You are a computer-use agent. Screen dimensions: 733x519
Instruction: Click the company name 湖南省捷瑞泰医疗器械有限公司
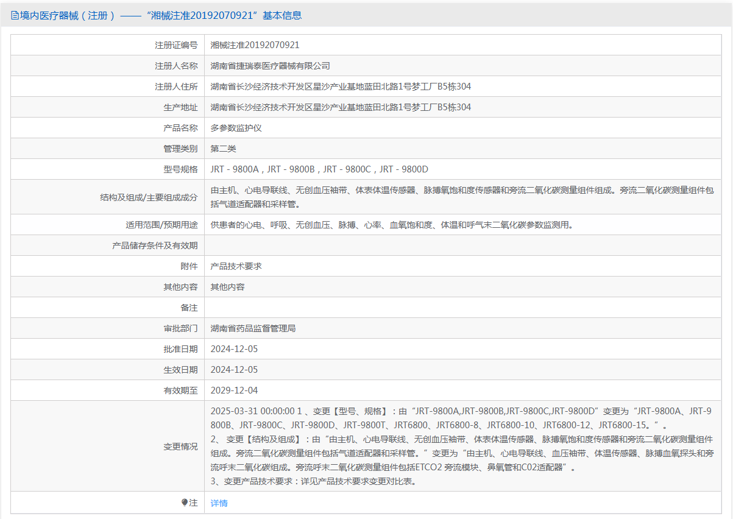tap(270, 66)
